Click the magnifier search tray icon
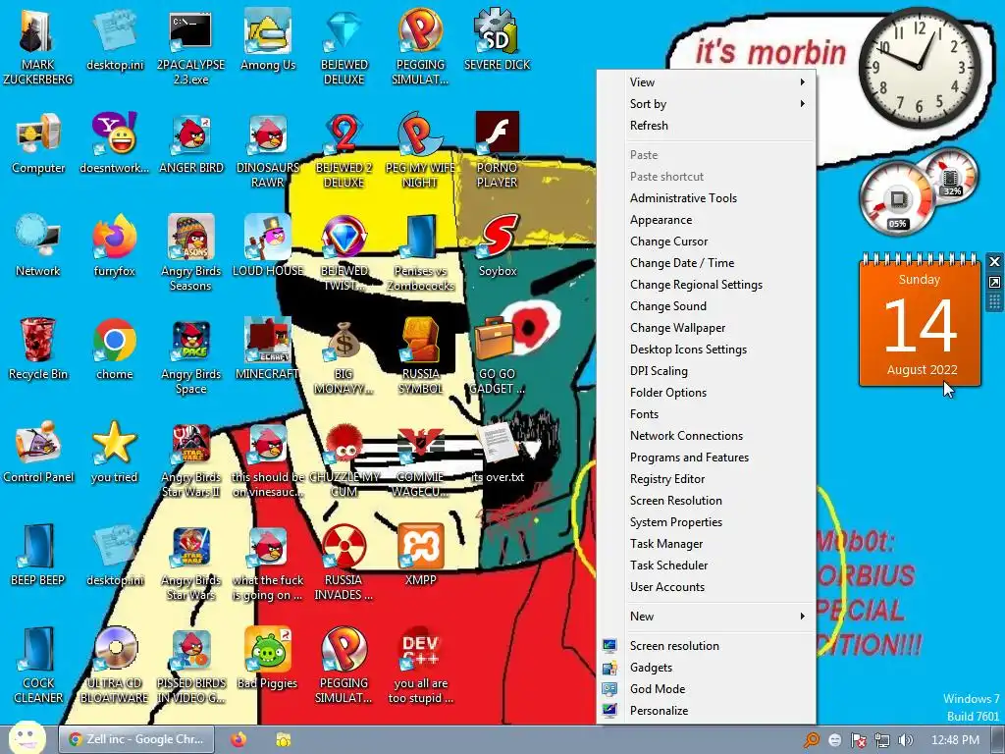 812,740
